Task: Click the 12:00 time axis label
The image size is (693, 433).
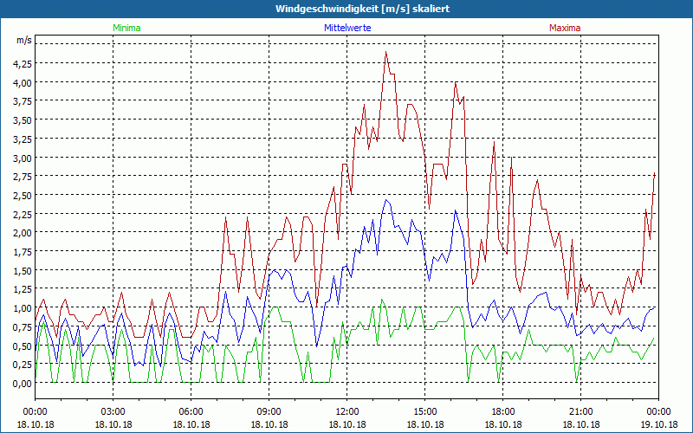Action: tap(347, 412)
